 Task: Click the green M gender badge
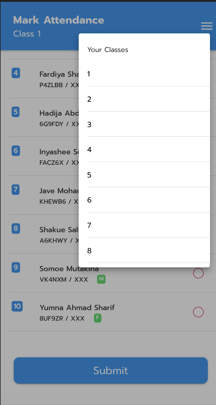pyautogui.click(x=101, y=279)
